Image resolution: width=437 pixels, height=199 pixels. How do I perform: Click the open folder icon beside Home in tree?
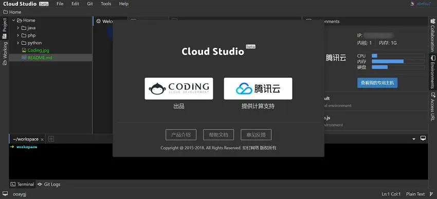pos(19,21)
